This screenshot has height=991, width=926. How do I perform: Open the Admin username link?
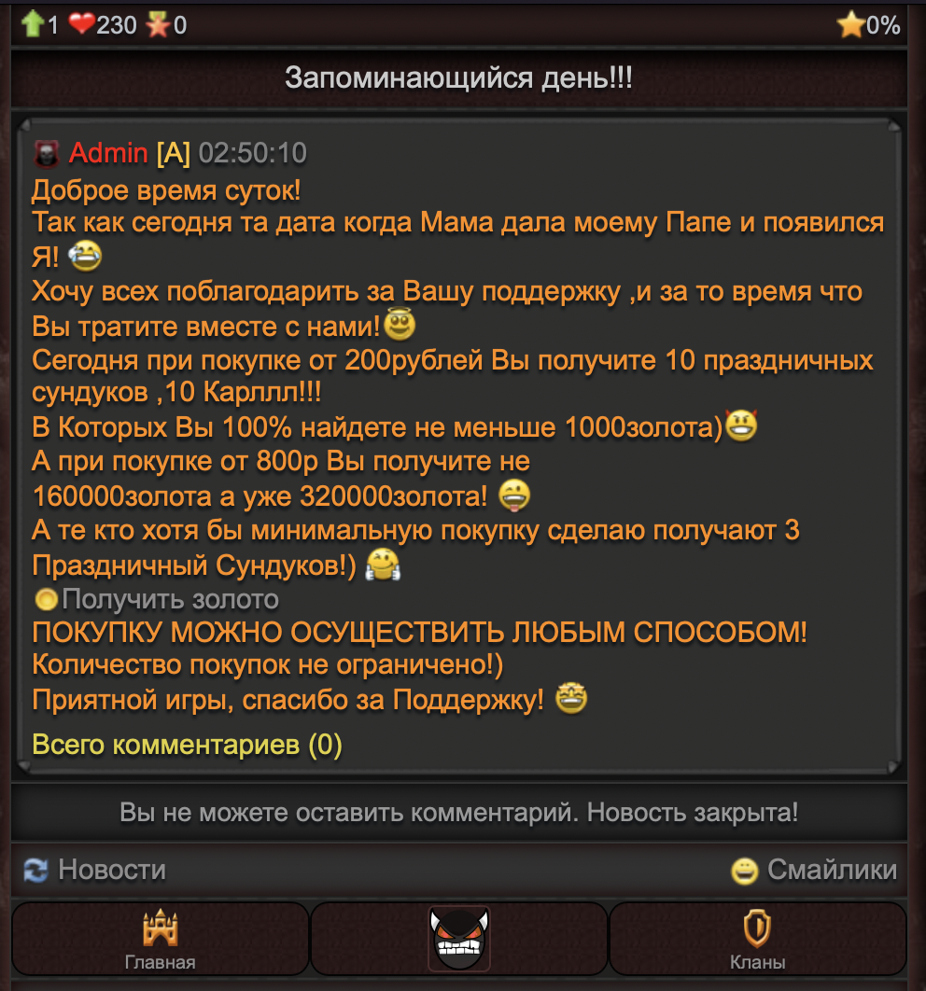pyautogui.click(x=108, y=153)
